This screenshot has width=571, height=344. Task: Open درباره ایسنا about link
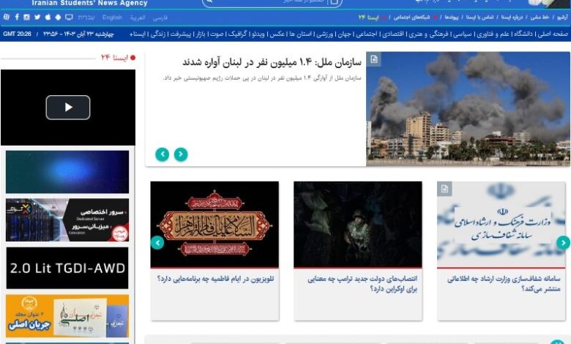512,17
